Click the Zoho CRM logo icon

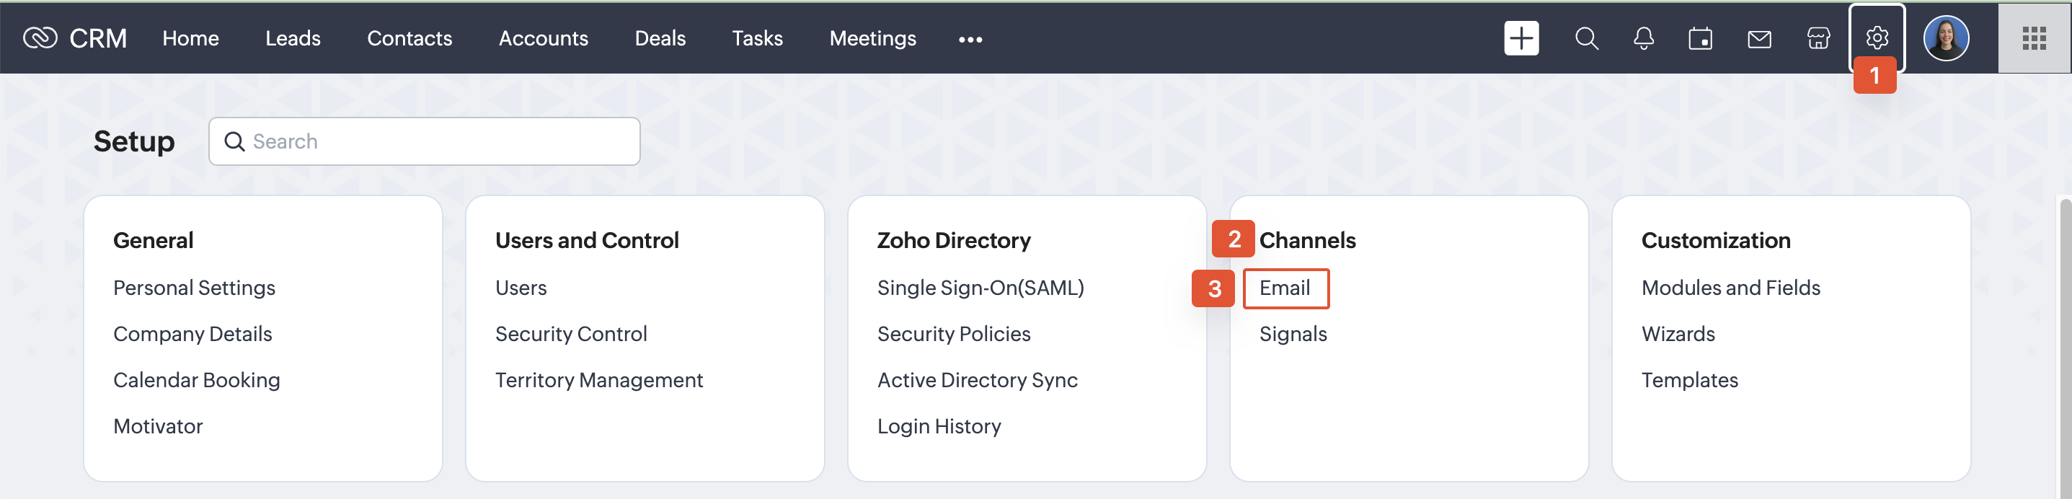tap(40, 37)
